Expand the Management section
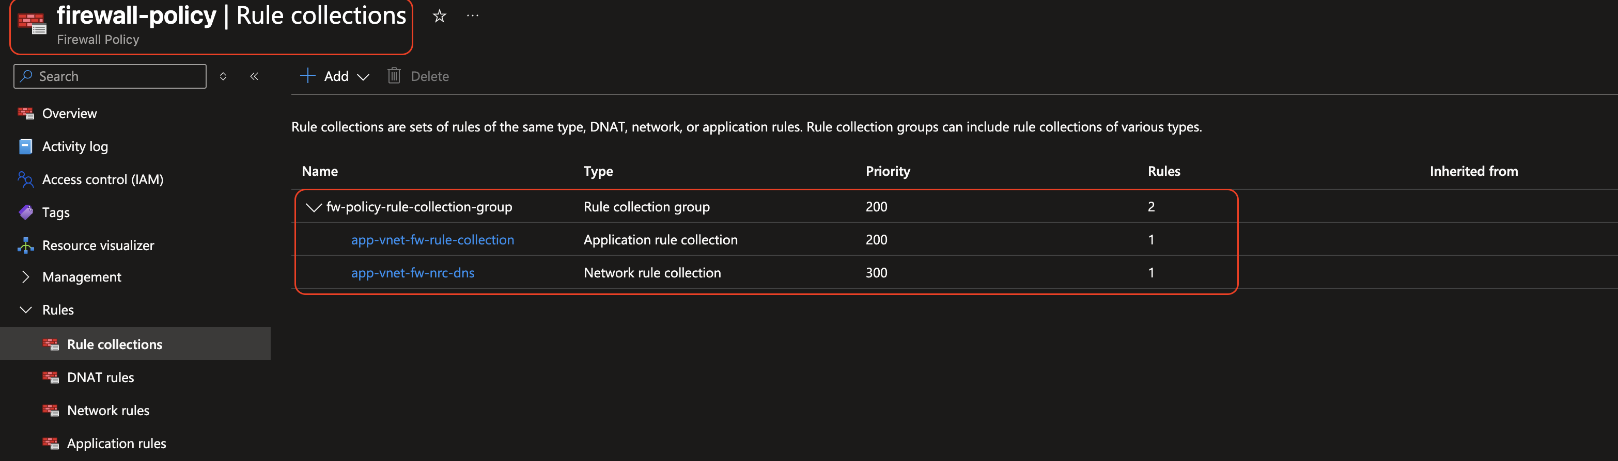The height and width of the screenshot is (461, 1618). [26, 276]
